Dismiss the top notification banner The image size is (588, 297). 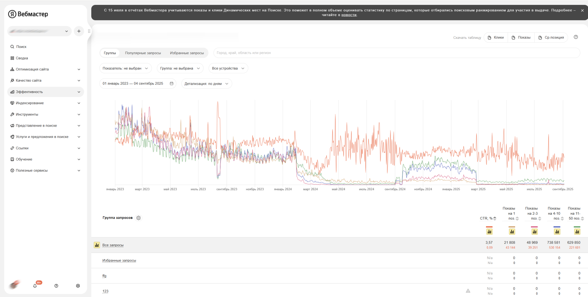tap(582, 10)
